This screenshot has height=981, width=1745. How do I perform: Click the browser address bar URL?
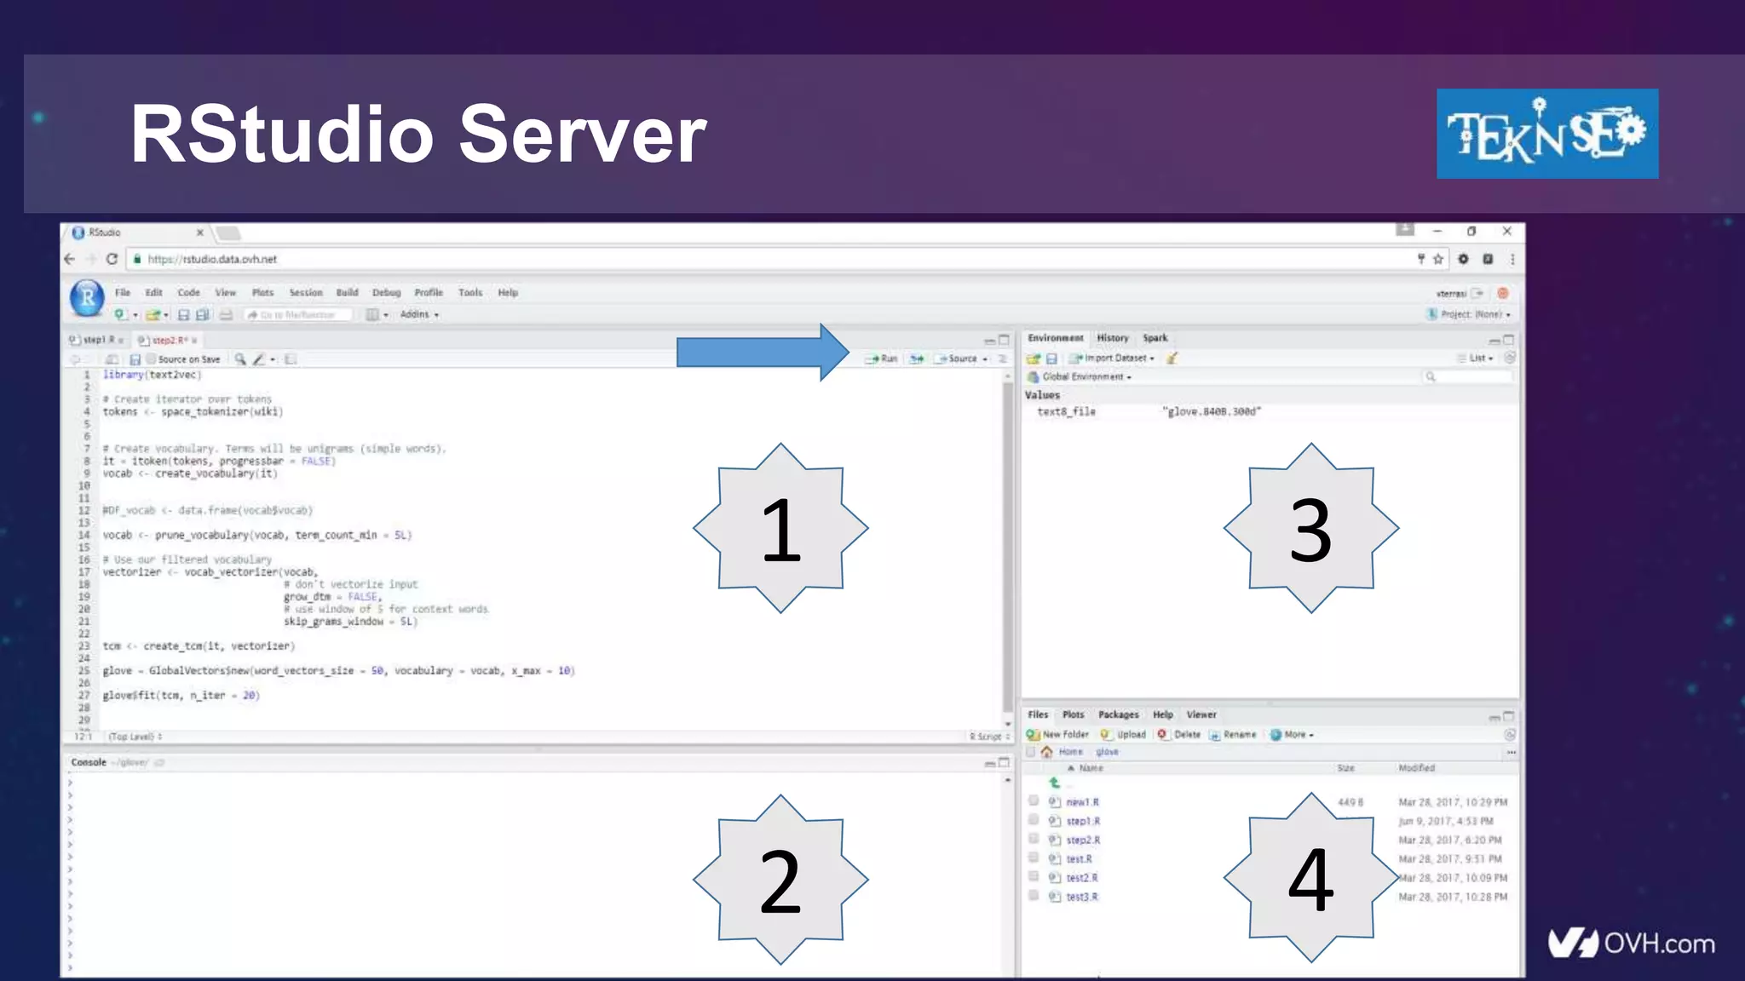pyautogui.click(x=212, y=259)
